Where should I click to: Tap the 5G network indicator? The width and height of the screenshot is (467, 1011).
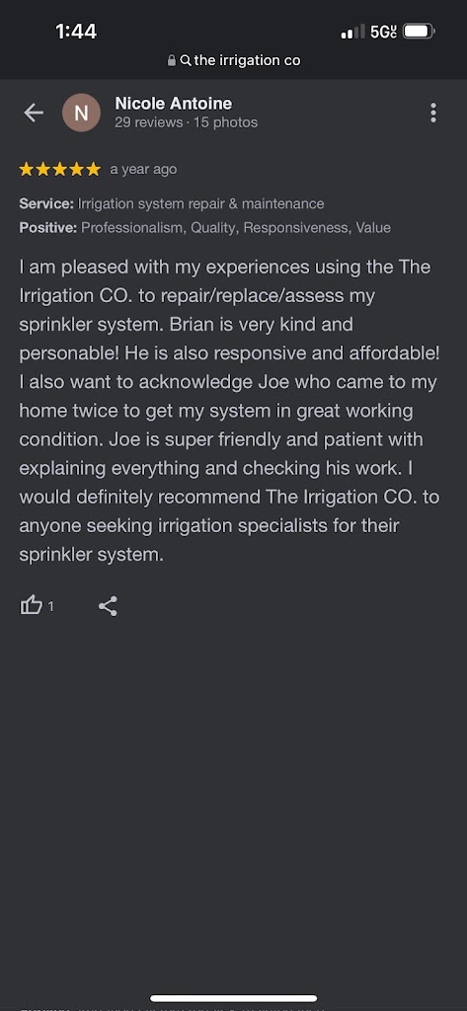(x=384, y=32)
